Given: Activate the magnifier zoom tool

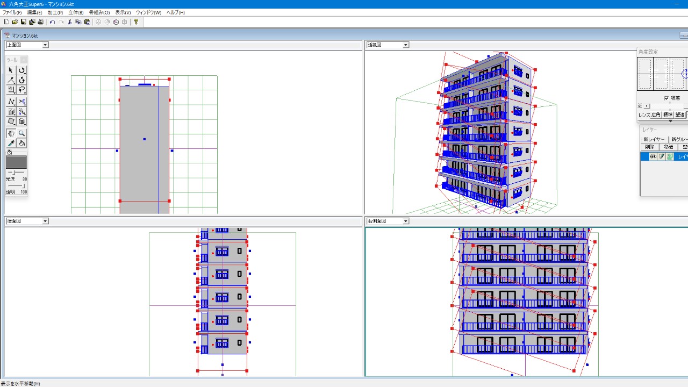Looking at the screenshot, I should point(21,133).
